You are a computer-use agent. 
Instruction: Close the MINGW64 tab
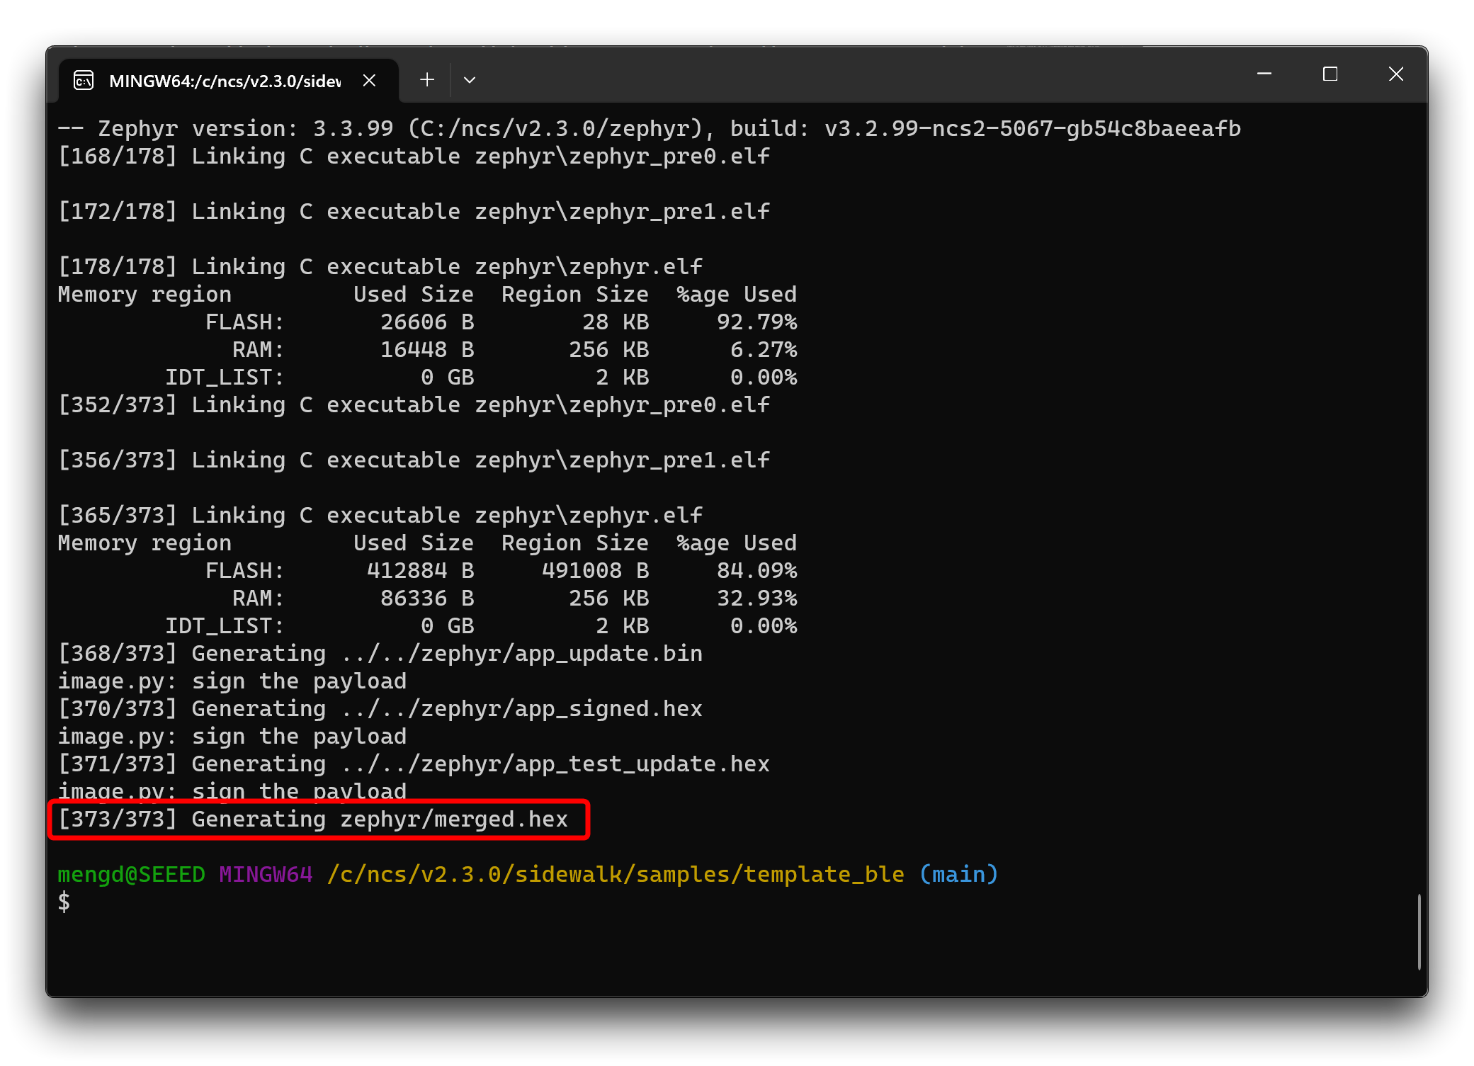click(369, 81)
